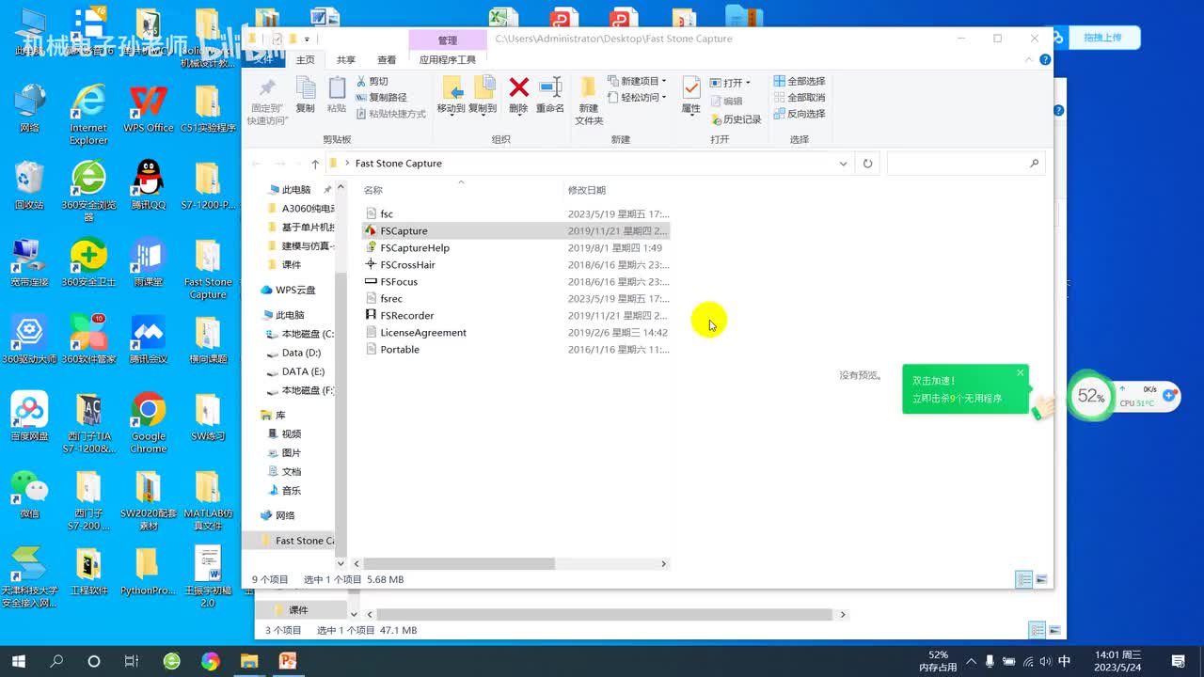Select 网络 in navigation pane
The image size is (1204, 677).
point(285,515)
